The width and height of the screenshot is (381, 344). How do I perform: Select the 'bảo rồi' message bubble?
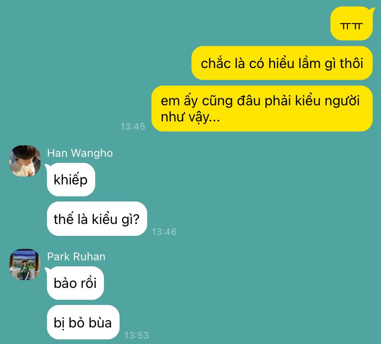click(75, 283)
